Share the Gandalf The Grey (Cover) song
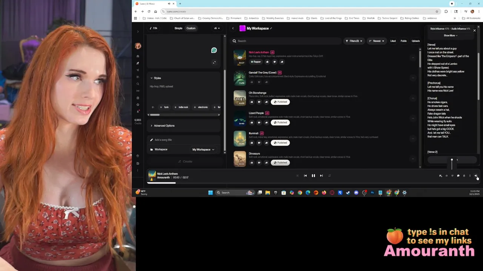The width and height of the screenshot is (483, 271). 266,82
